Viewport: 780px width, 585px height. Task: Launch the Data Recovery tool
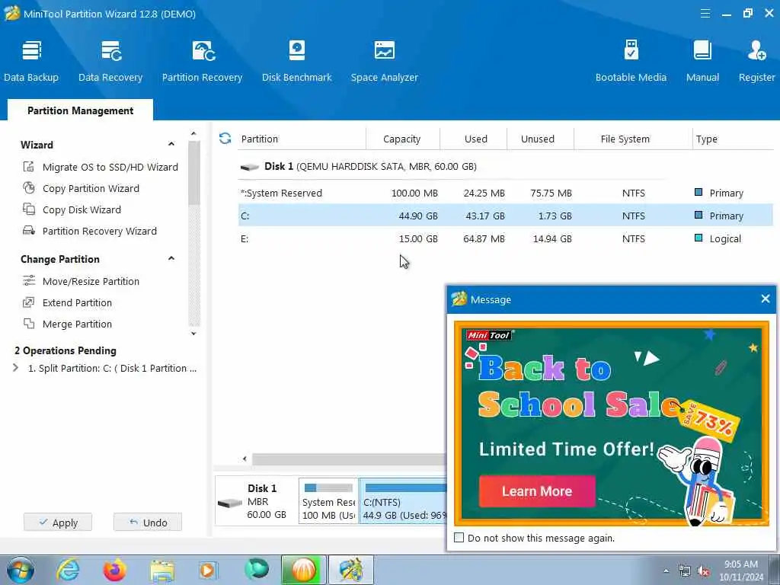click(110, 61)
